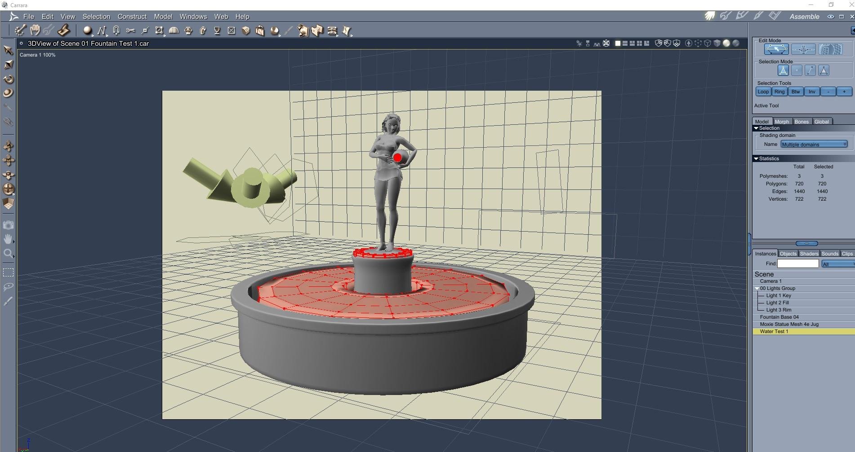Select Camera 1 in the scene list
The image size is (855, 452).
point(804,281)
